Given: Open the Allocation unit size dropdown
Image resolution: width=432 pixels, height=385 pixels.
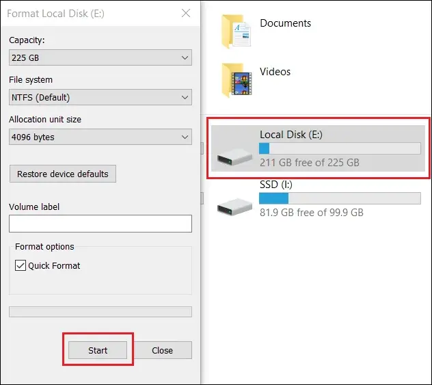Looking at the screenshot, I should (100, 137).
